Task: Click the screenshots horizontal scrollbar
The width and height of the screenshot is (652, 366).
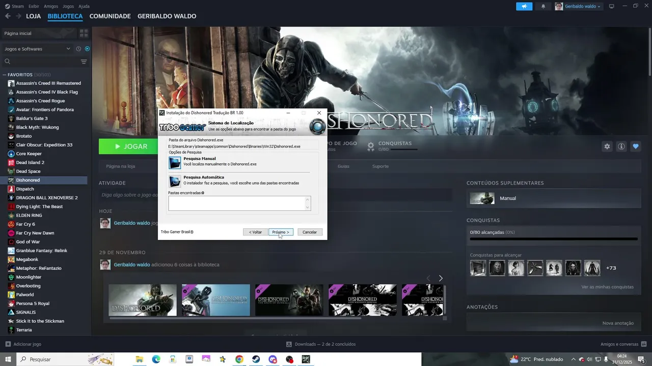Action: click(x=235, y=319)
